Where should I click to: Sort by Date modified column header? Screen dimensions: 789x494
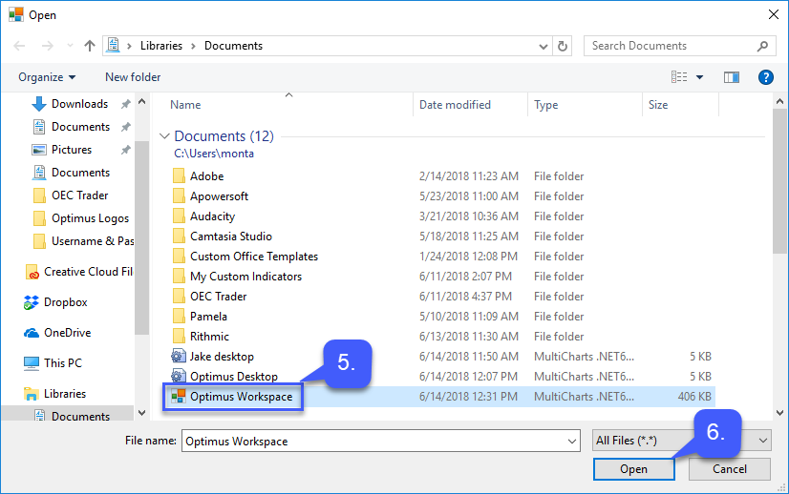[455, 105]
